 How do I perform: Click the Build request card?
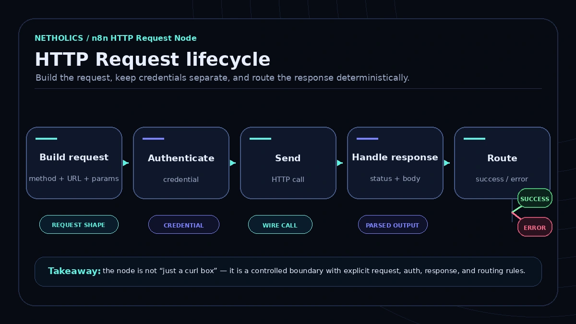point(74,163)
